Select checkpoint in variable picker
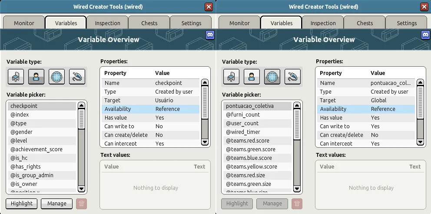 coord(42,106)
